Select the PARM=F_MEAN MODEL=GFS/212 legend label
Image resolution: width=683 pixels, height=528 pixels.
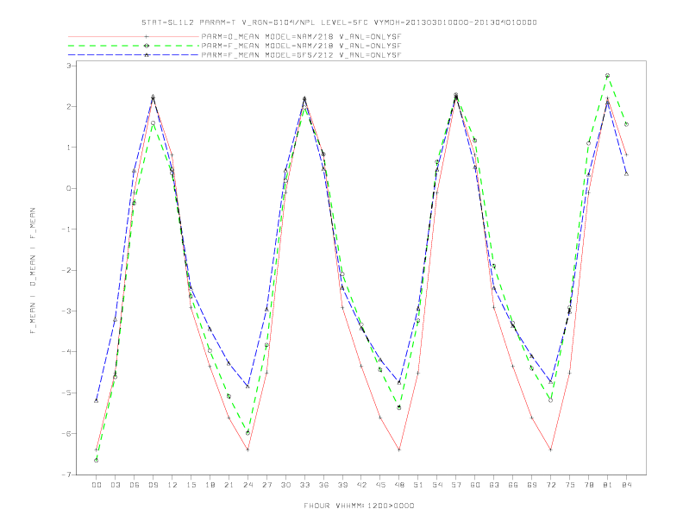tap(301, 55)
